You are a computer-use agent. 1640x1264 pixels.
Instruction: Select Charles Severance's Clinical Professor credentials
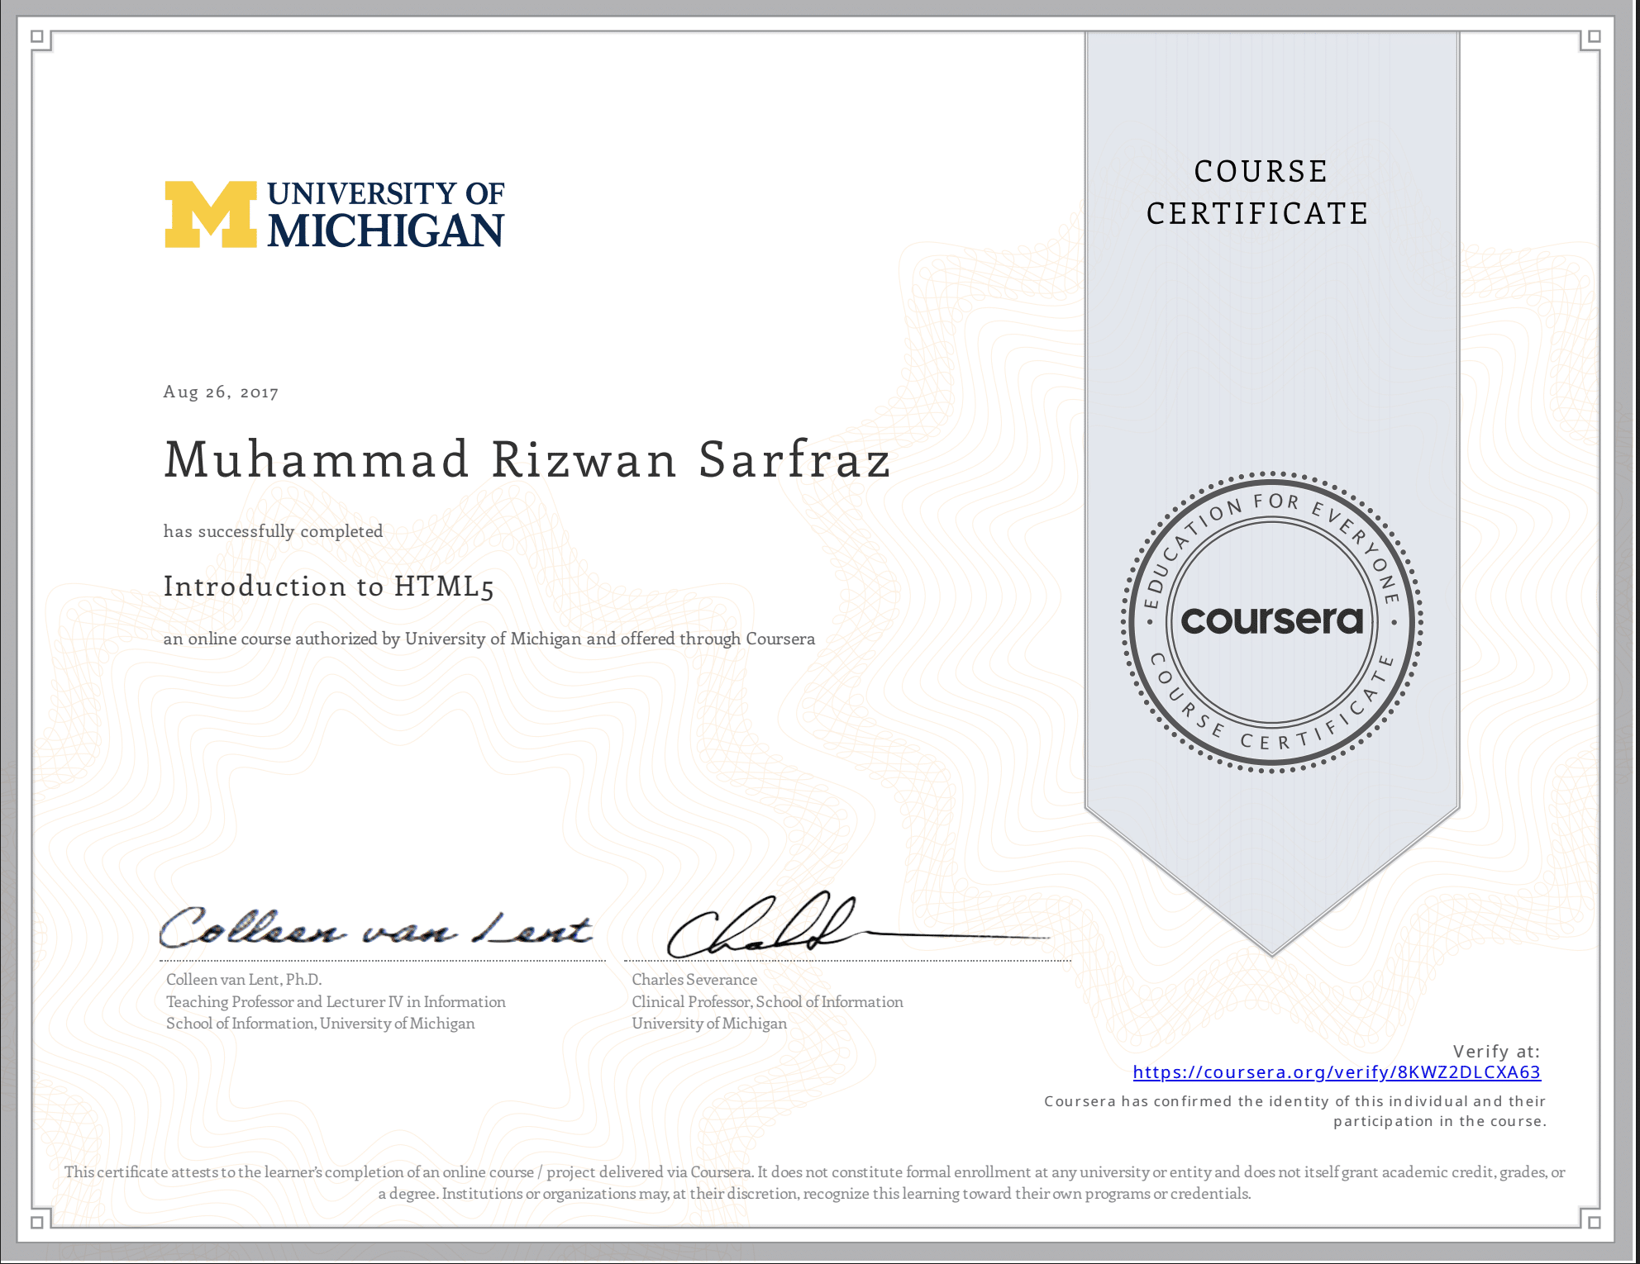(x=767, y=1002)
